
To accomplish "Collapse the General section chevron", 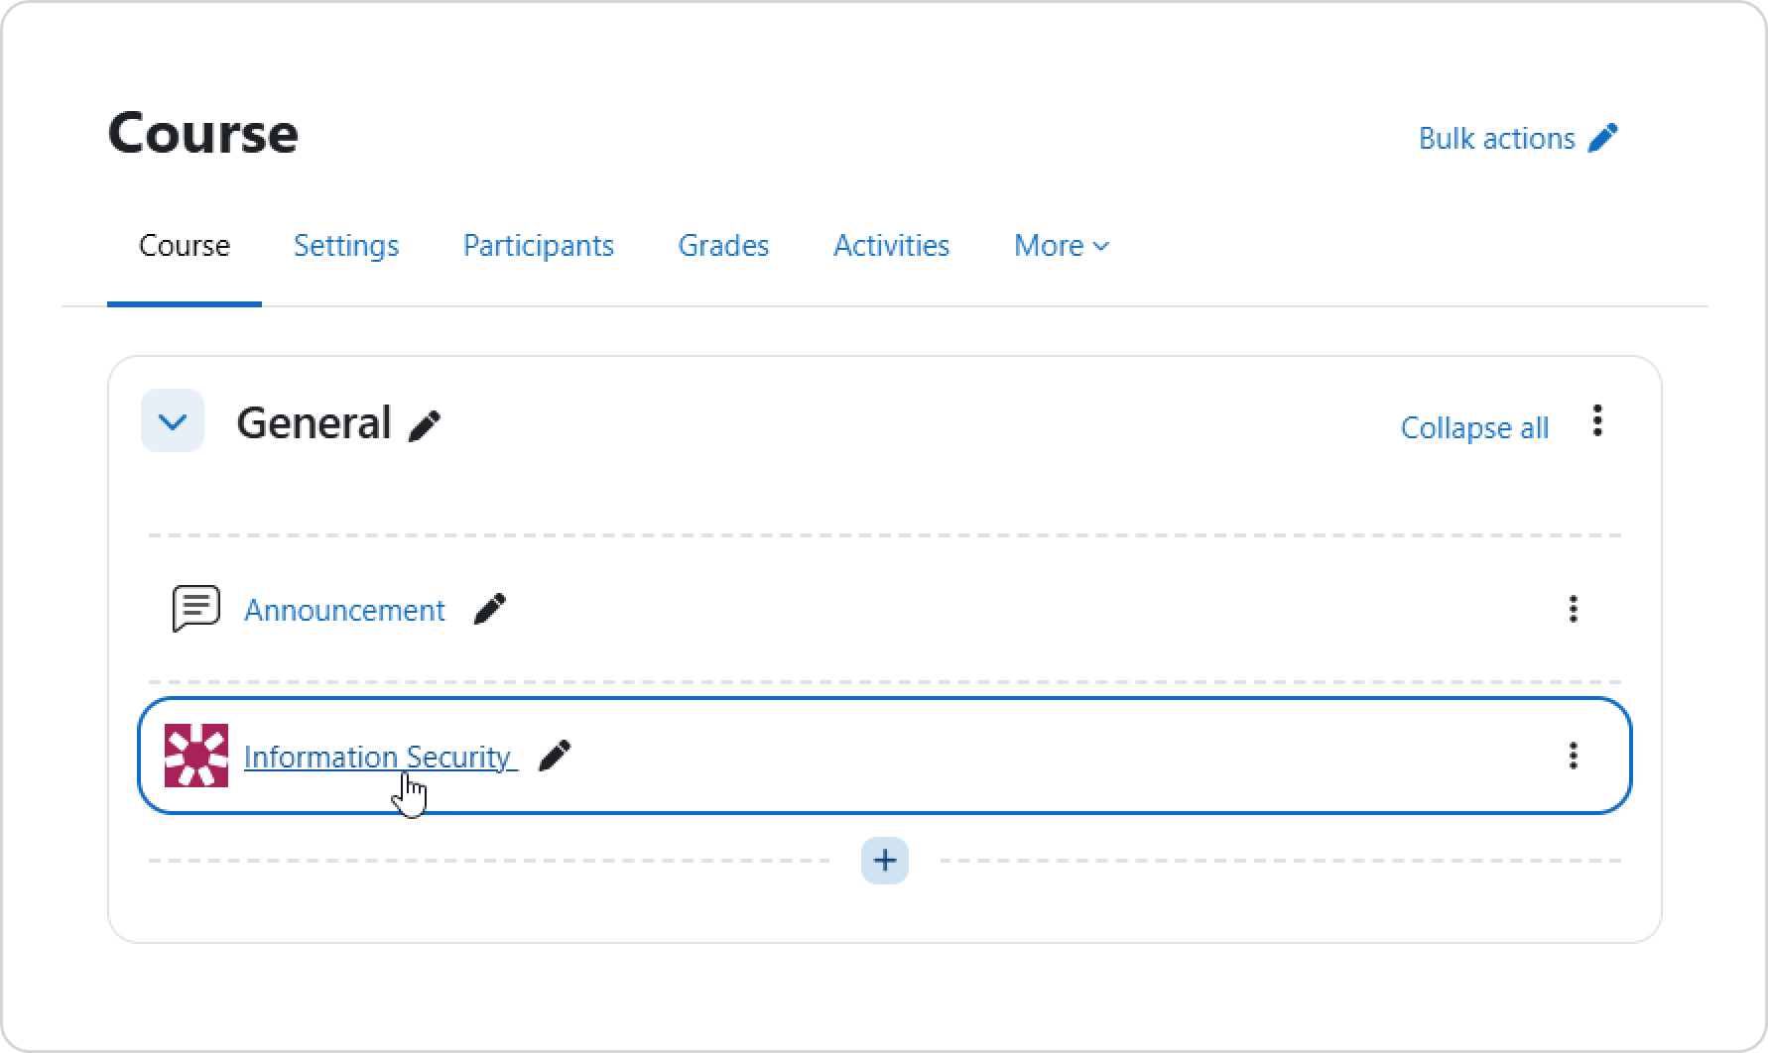I will click(173, 421).
